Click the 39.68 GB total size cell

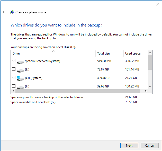103,86
